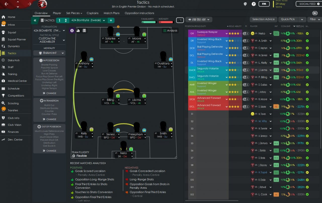Toggle C. Mepham's player instructions switch
The image size is (322, 203).
(246, 48)
